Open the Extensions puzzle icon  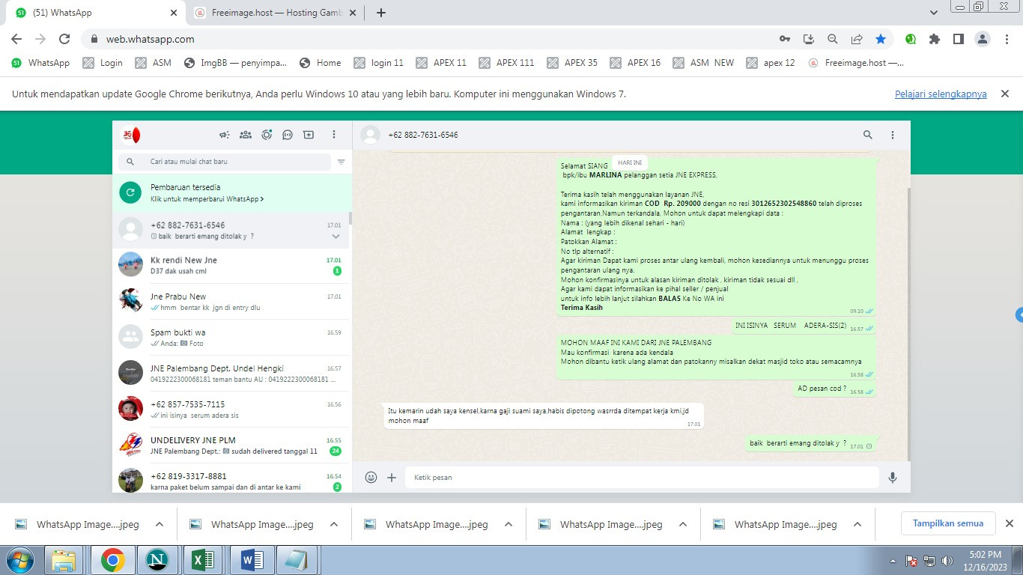[x=935, y=39]
